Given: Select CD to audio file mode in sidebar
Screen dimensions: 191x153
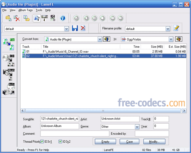Looking at the screenshot, I should coord(9,60).
